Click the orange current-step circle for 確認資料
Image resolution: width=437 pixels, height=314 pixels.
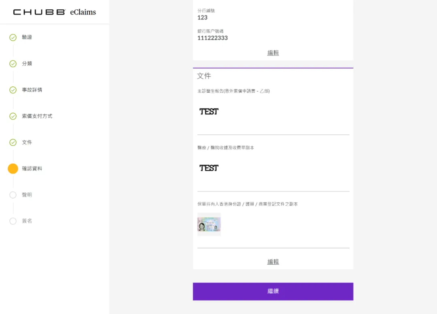tap(13, 169)
